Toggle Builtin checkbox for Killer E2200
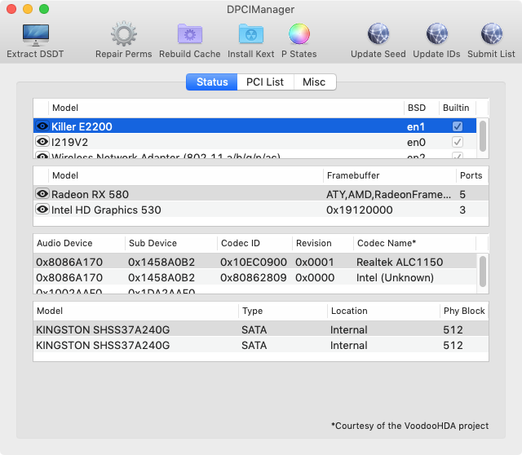This screenshot has height=455, width=522. pyautogui.click(x=458, y=126)
